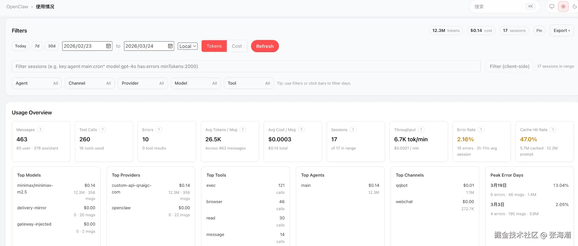578x246 pixels.
Task: Select the 7d date range preset
Action: [x=37, y=46]
